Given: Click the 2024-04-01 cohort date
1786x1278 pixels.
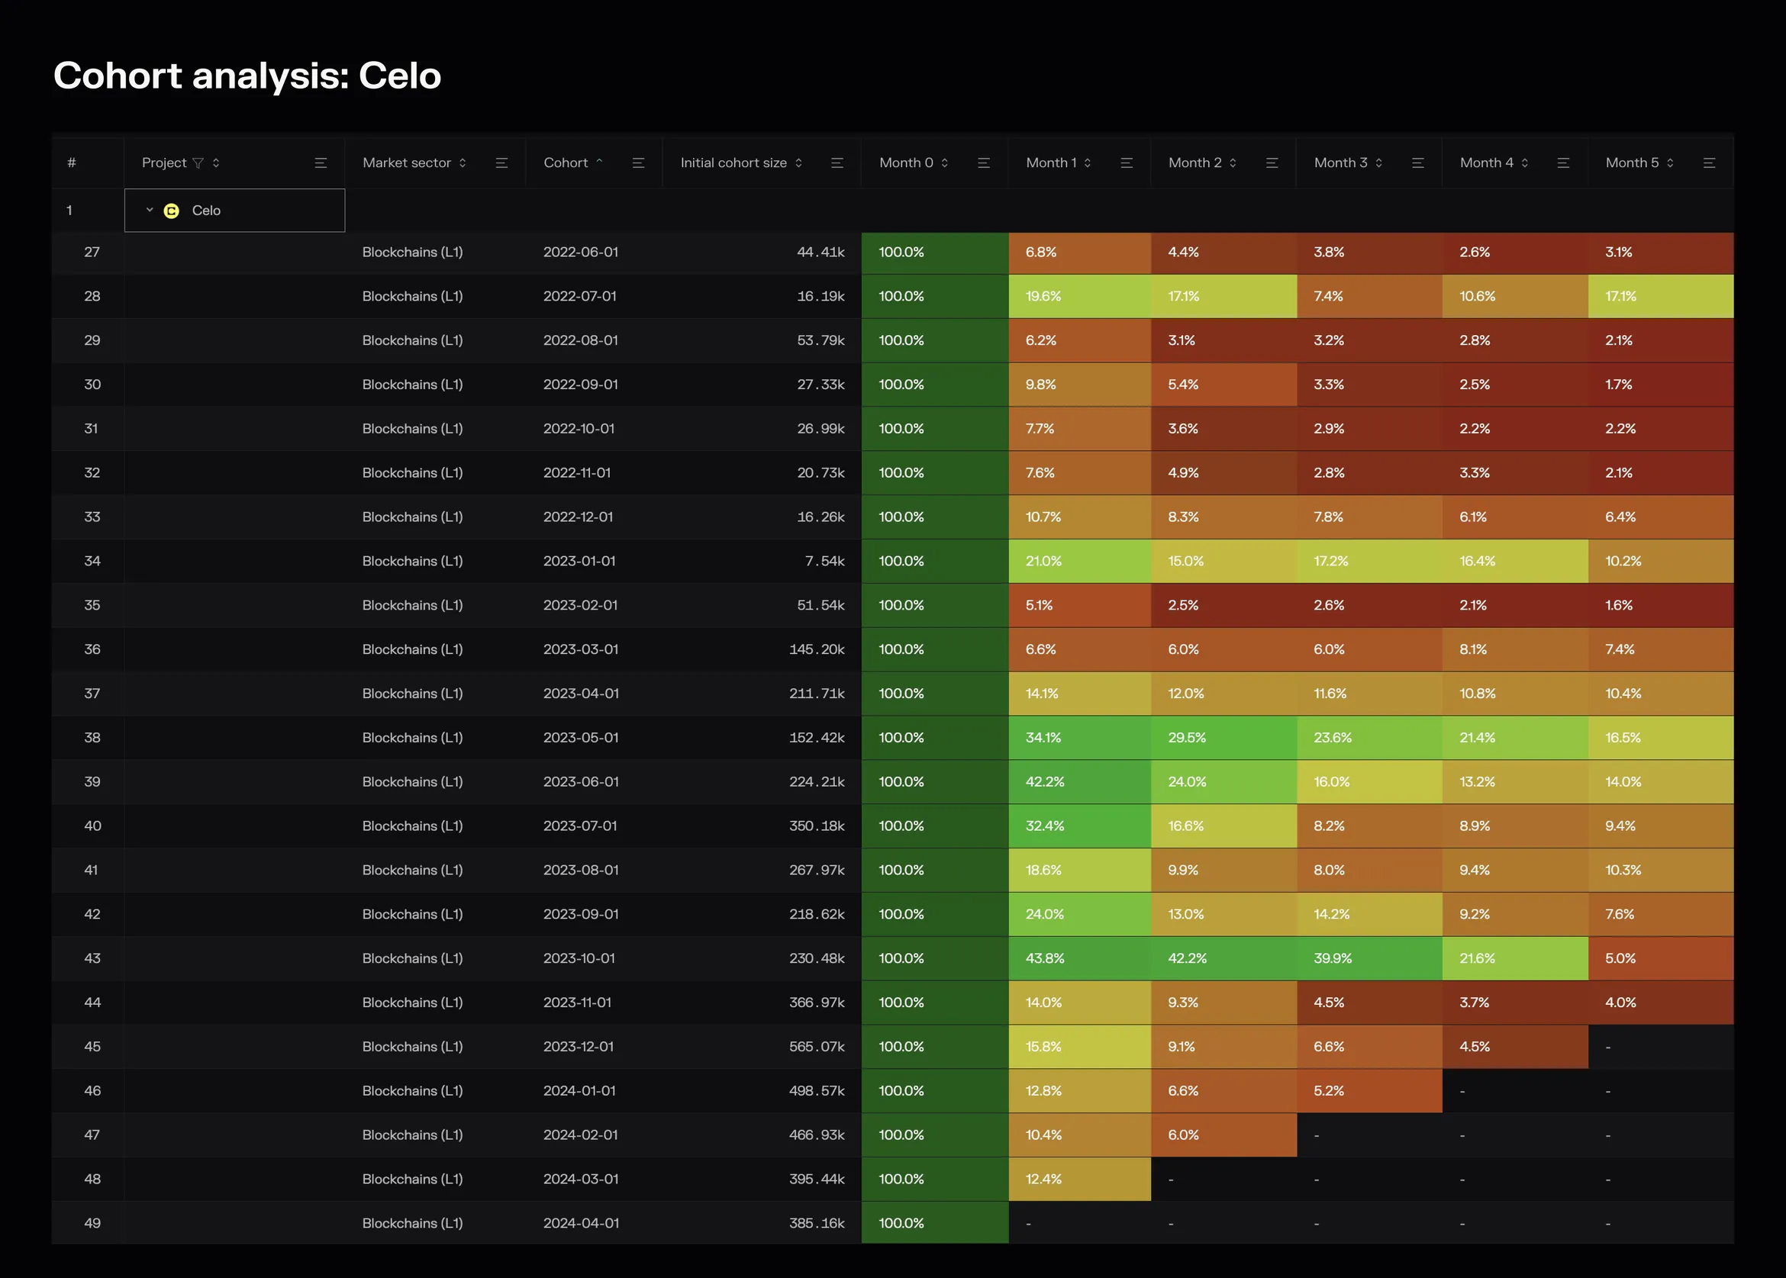Looking at the screenshot, I should [581, 1223].
